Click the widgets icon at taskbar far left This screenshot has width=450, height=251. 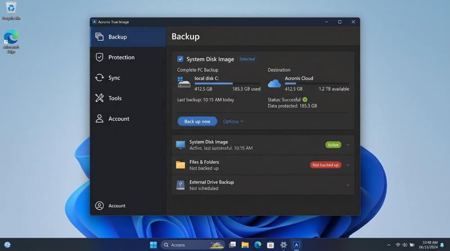point(8,245)
